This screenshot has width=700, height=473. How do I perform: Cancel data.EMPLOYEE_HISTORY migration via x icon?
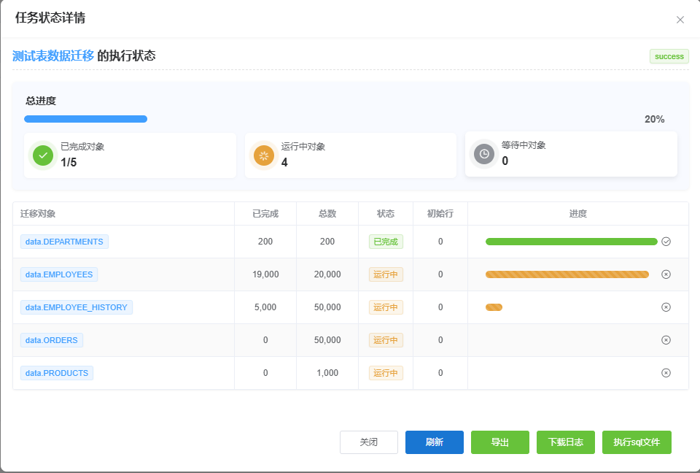(666, 307)
